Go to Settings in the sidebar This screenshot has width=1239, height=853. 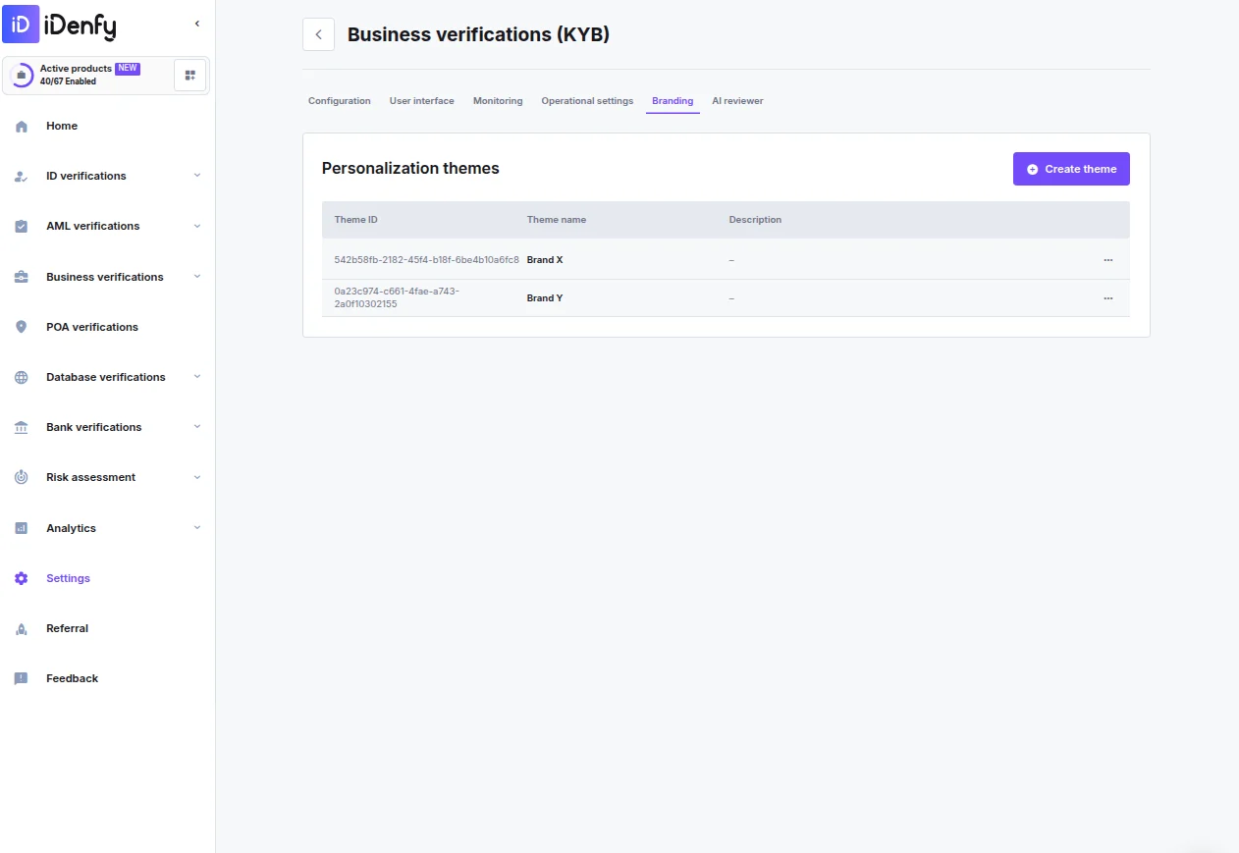click(68, 578)
